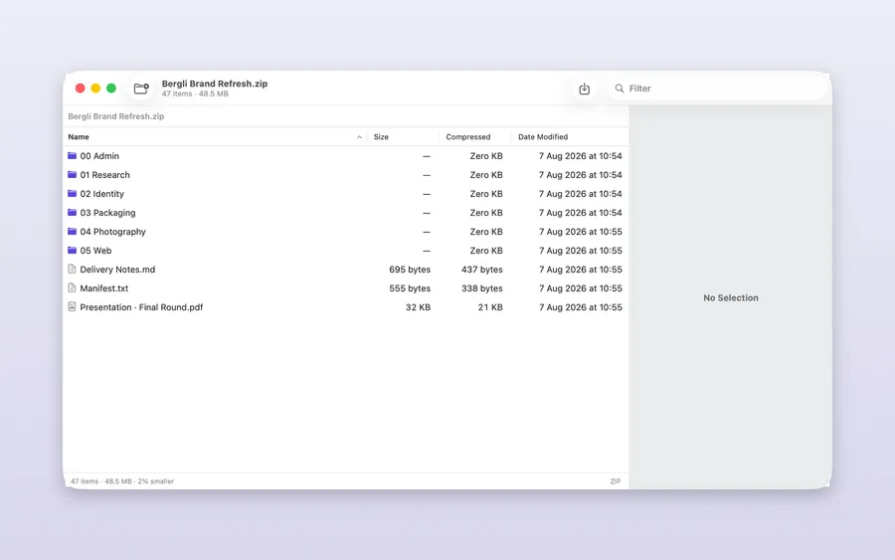Select the 03 Packaging folder icon

(72, 212)
